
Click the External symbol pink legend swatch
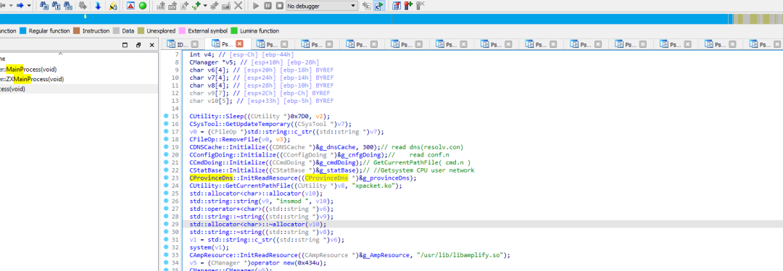coord(182,31)
